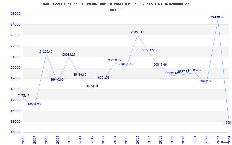Select year 2020 on the x-axis
Image resolution: width=232 pixels, height=145 pixels.
[183, 139]
